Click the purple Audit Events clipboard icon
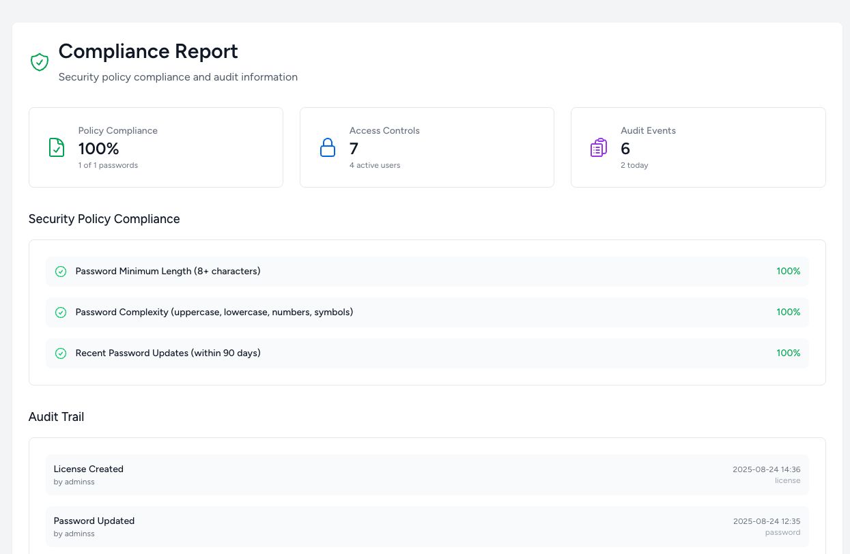This screenshot has width=850, height=554. coord(599,147)
